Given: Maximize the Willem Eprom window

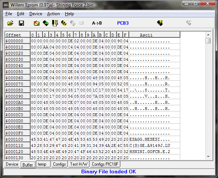Looking at the screenshot, I should tap(196, 4).
